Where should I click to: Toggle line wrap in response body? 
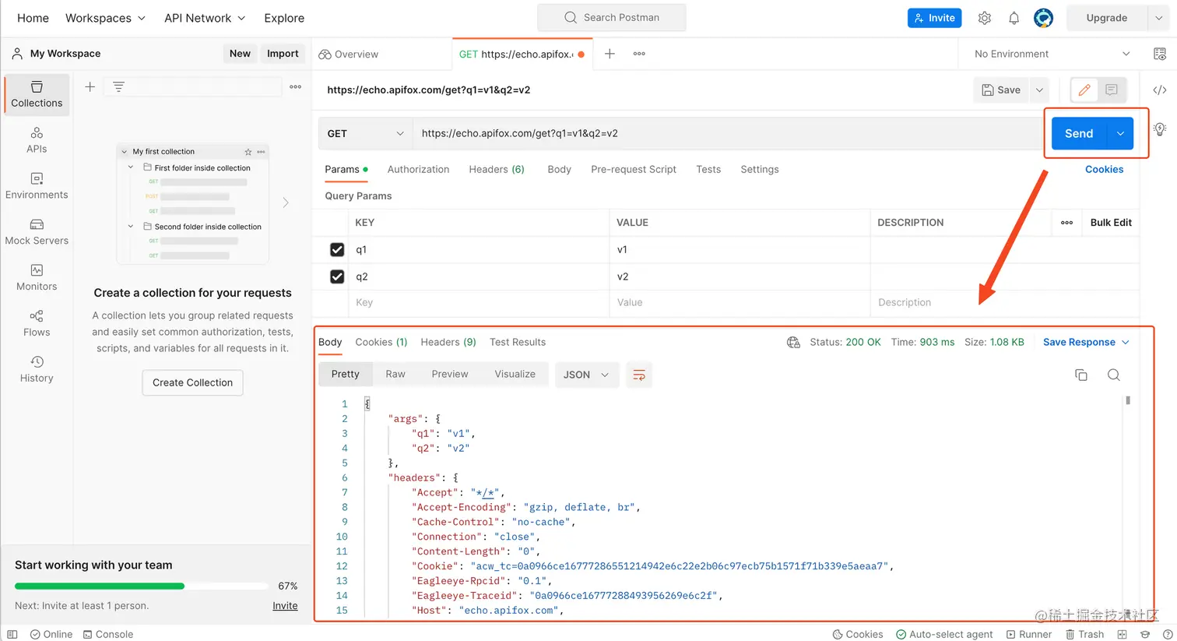[x=639, y=375]
